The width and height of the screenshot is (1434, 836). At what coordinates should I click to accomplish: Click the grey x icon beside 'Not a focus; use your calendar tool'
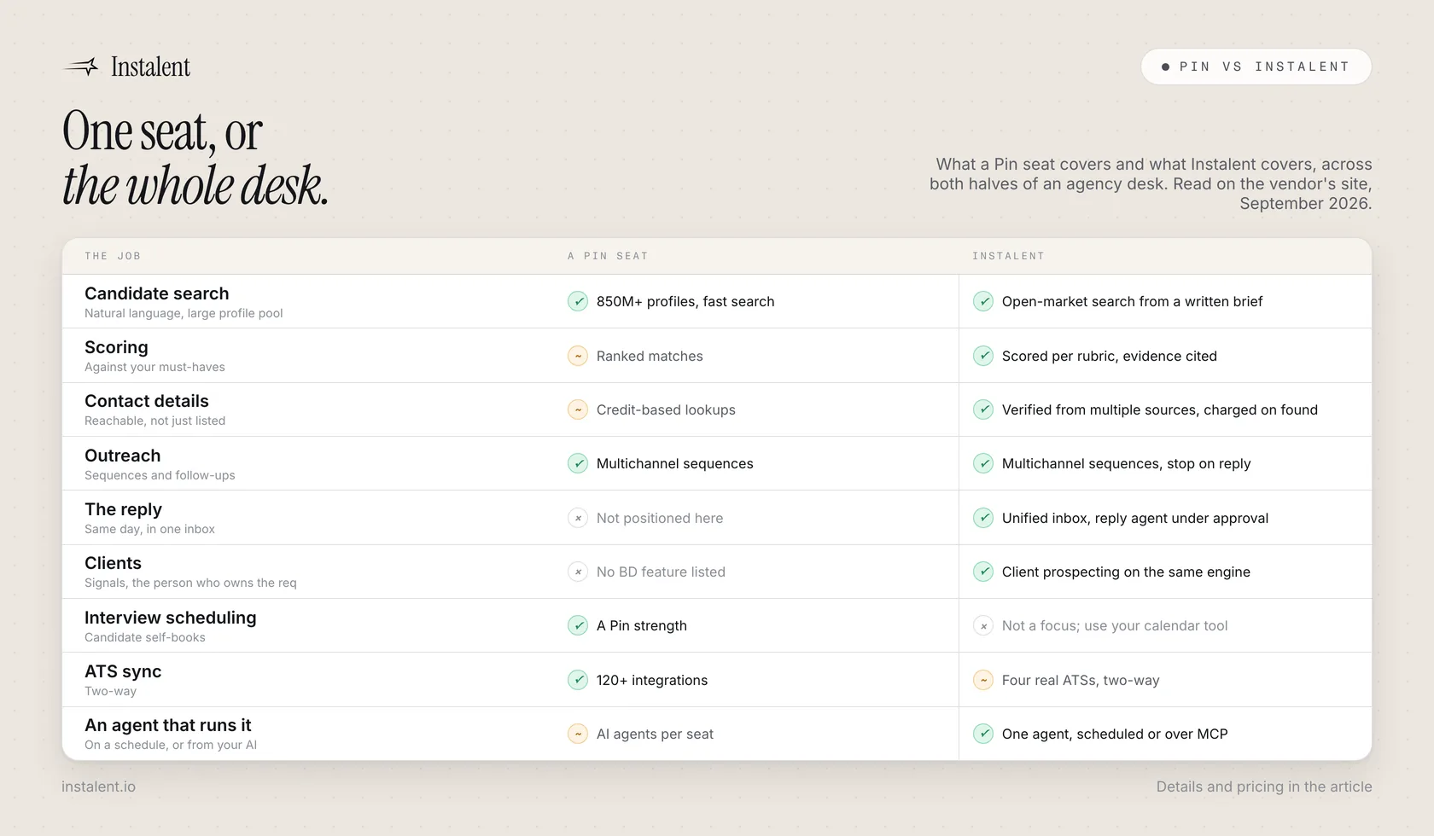tap(983, 625)
